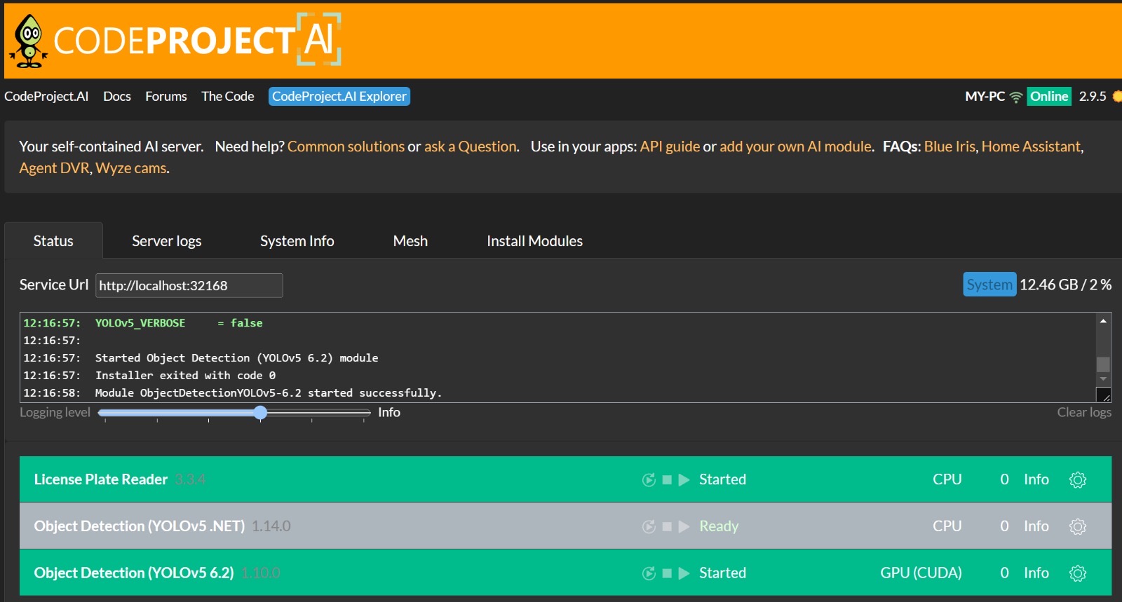Open add your own AI module link
Viewport: 1122px width, 602px height.
click(795, 146)
